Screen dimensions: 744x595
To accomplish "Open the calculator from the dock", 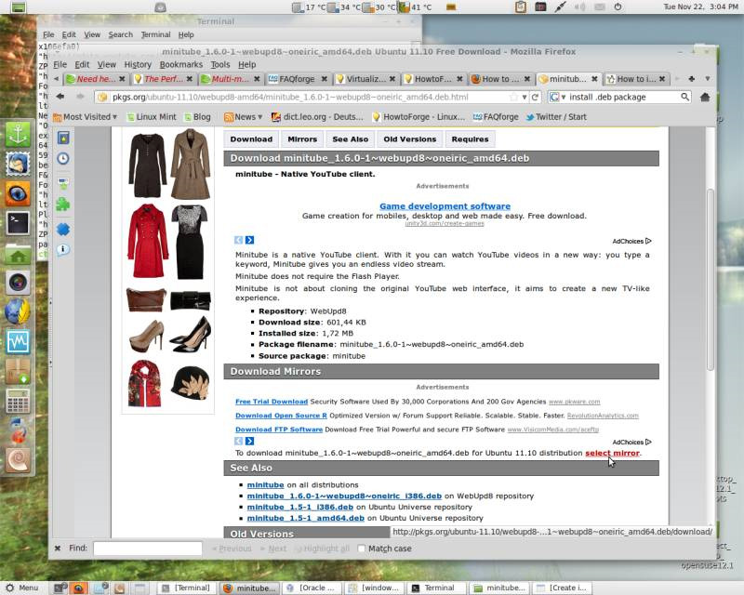I will (x=18, y=402).
